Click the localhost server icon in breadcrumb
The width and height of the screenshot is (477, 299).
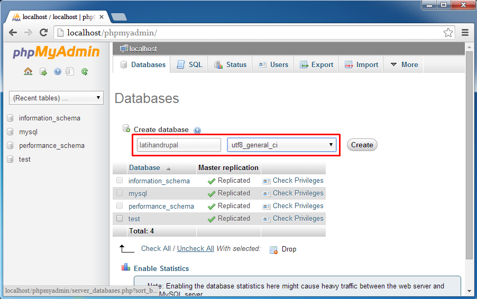[124, 49]
